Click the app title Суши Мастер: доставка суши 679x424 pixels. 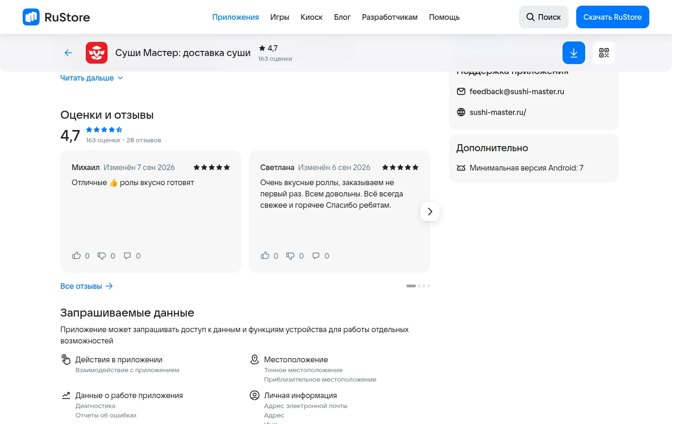[x=183, y=53]
